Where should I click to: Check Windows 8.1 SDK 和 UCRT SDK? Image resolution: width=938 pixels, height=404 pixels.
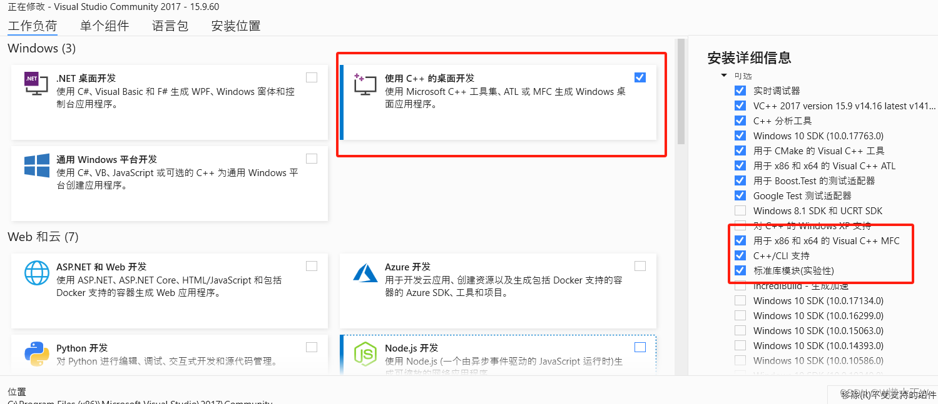pos(740,210)
